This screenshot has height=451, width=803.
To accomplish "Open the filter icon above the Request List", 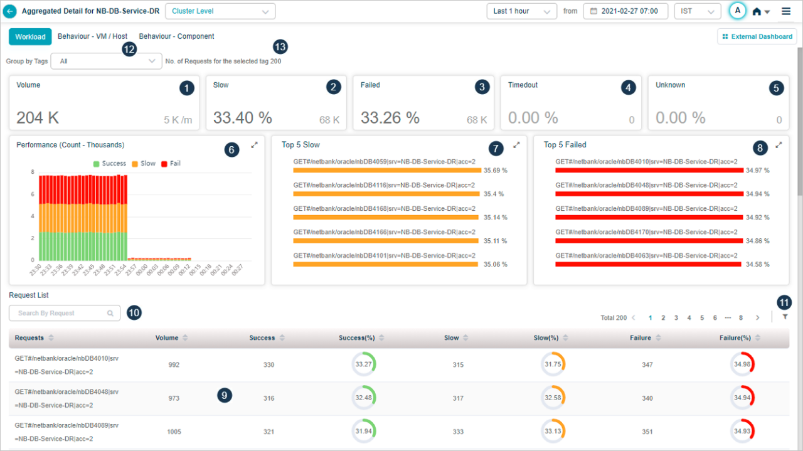I will [785, 316].
